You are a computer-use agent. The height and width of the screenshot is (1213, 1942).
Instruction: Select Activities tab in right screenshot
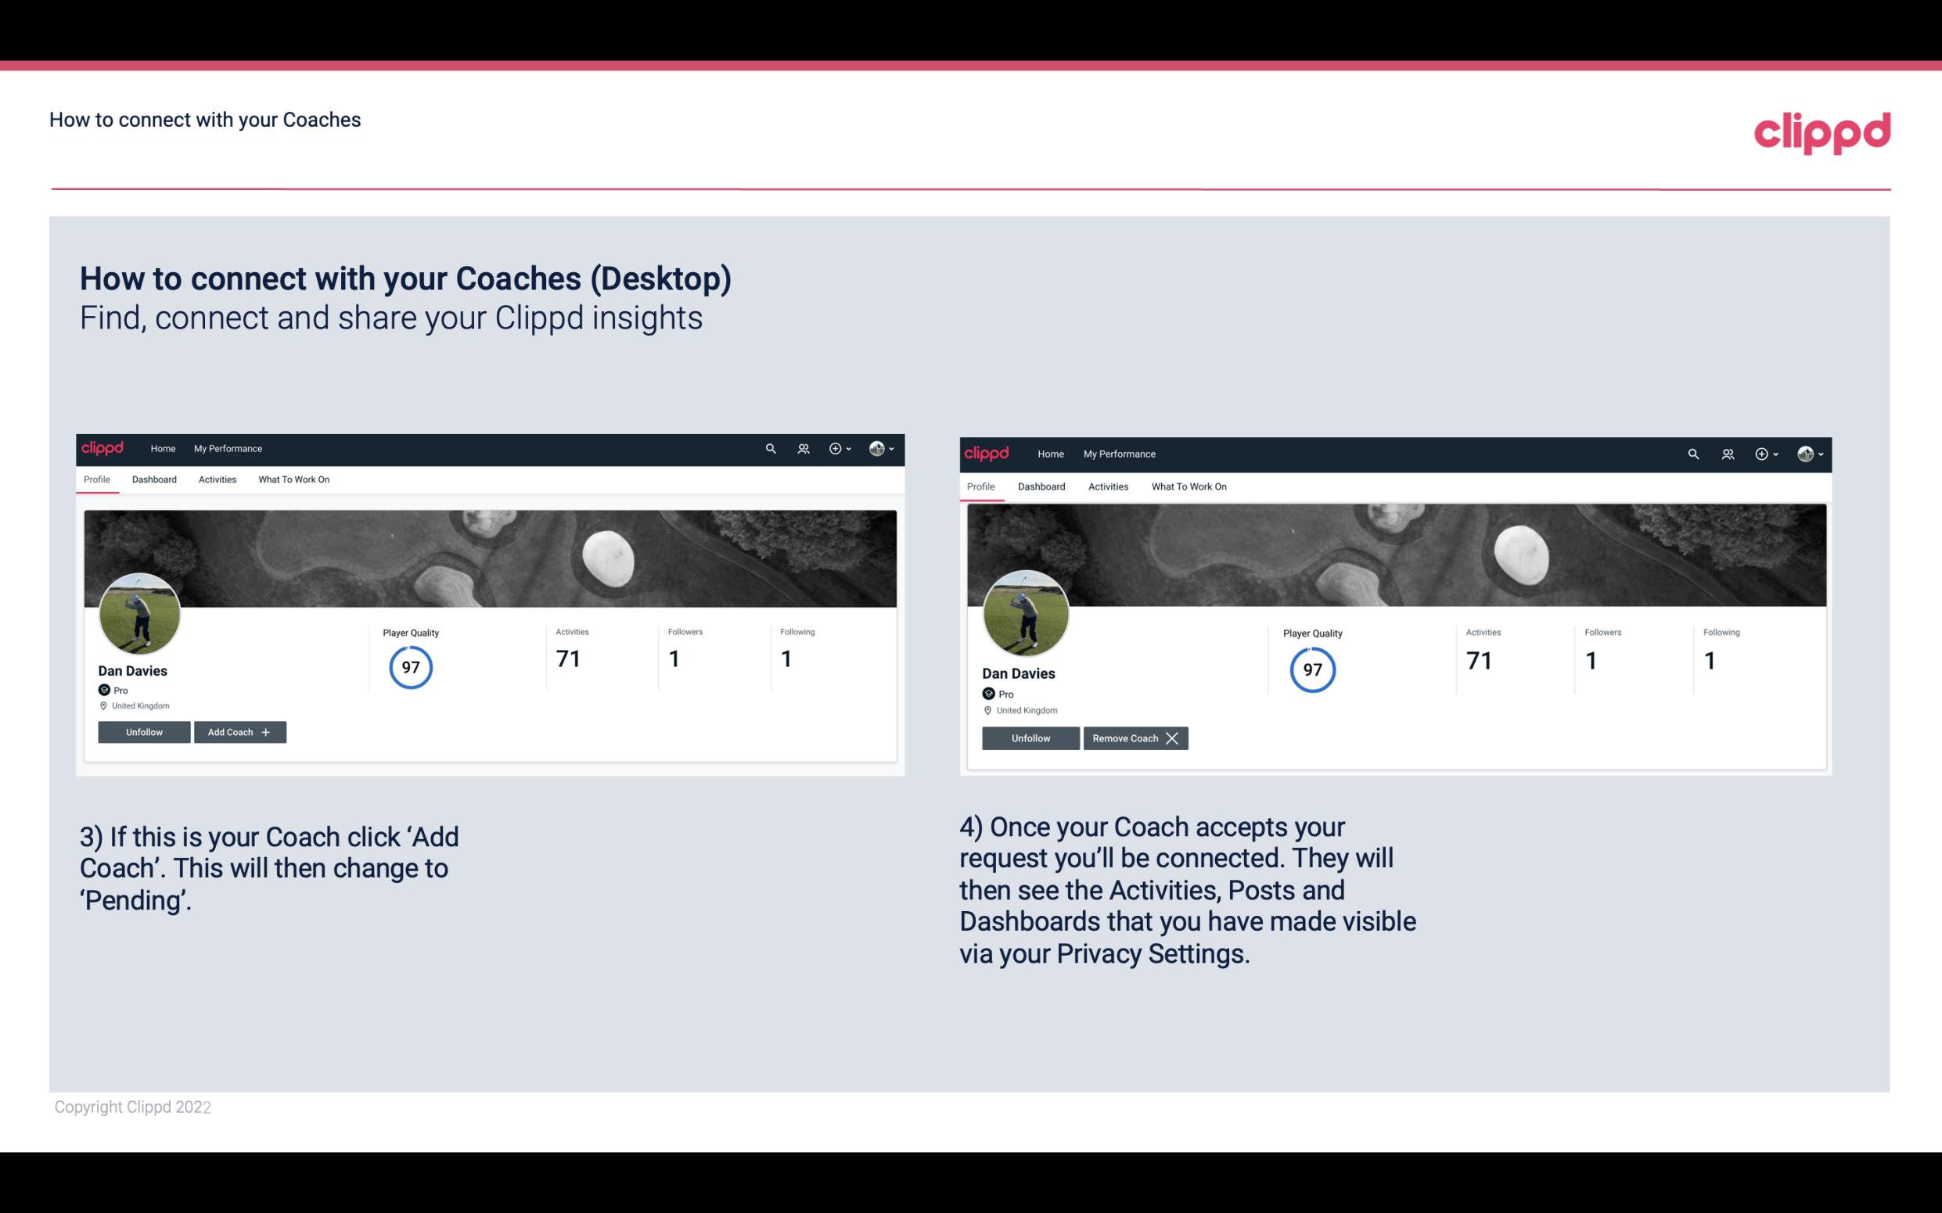coord(1106,486)
